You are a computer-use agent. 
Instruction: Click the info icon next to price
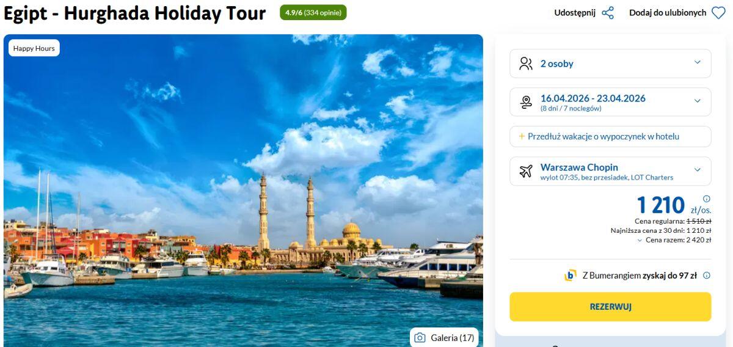[707, 199]
